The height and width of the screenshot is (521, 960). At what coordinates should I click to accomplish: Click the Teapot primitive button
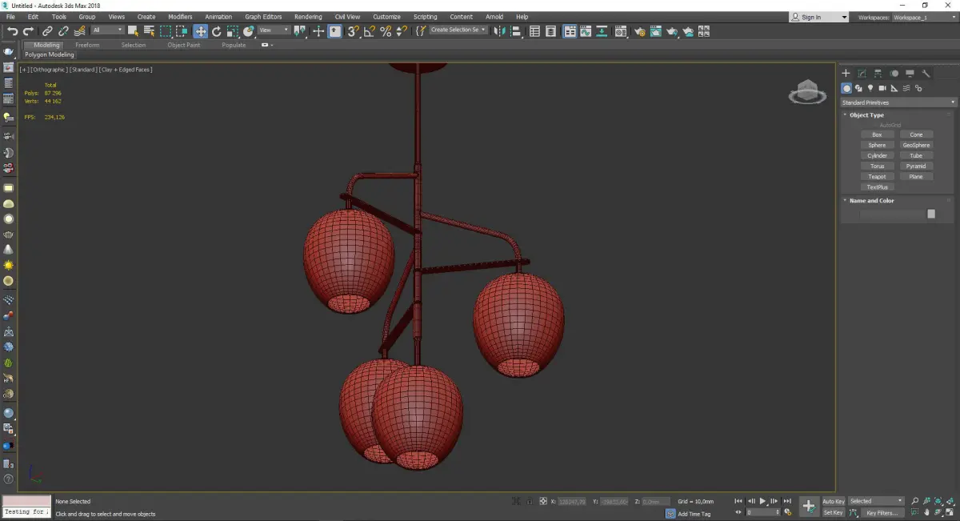877,176
